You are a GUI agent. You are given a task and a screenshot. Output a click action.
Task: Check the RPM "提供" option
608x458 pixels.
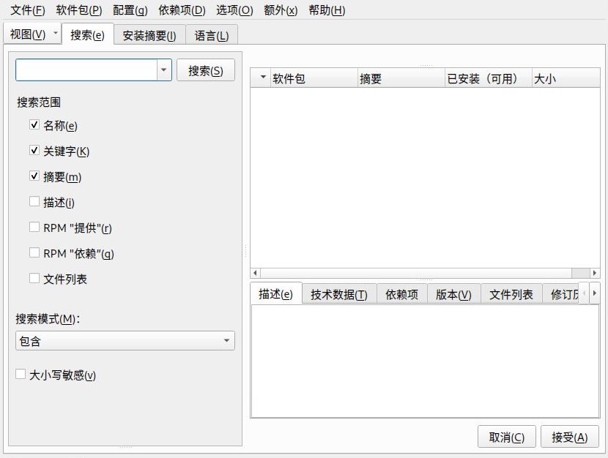point(34,228)
